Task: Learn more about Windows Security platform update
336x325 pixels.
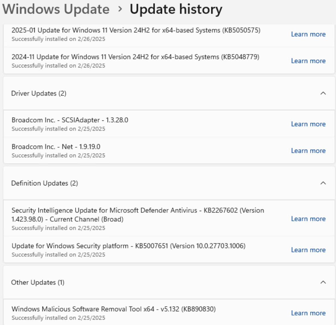Action: pyautogui.click(x=308, y=250)
